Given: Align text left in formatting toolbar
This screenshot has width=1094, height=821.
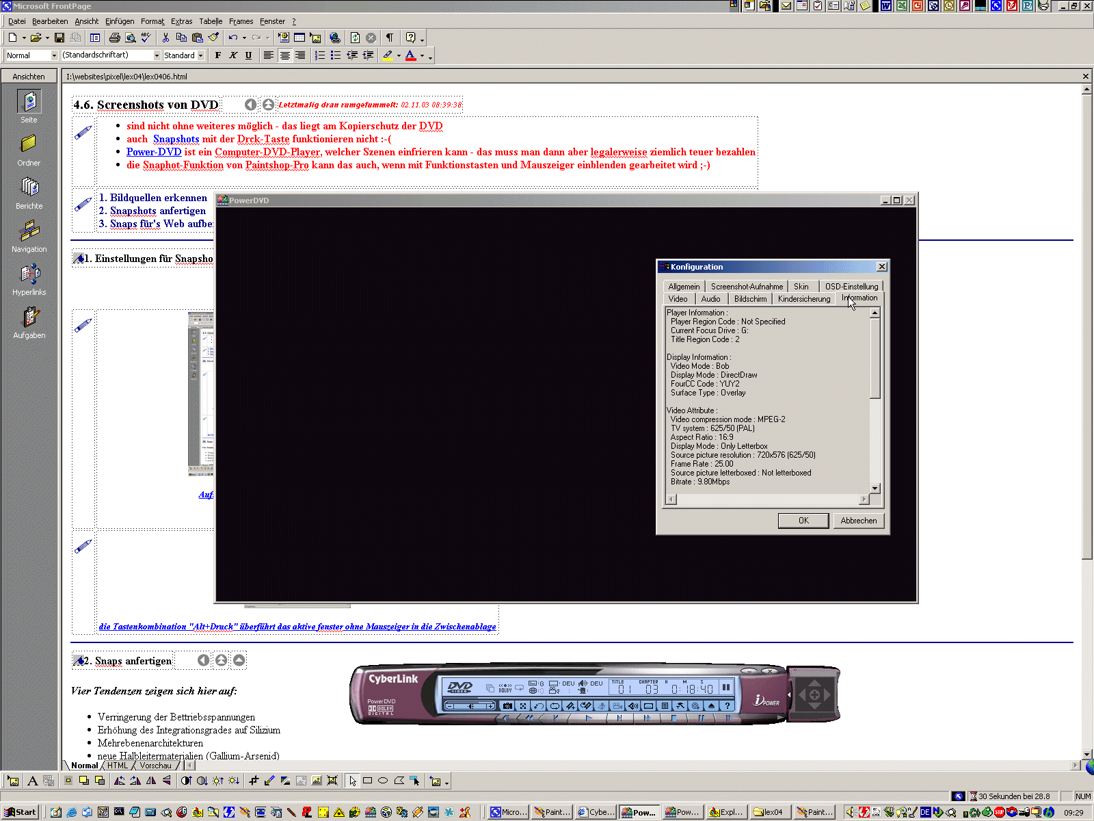Looking at the screenshot, I should [269, 55].
